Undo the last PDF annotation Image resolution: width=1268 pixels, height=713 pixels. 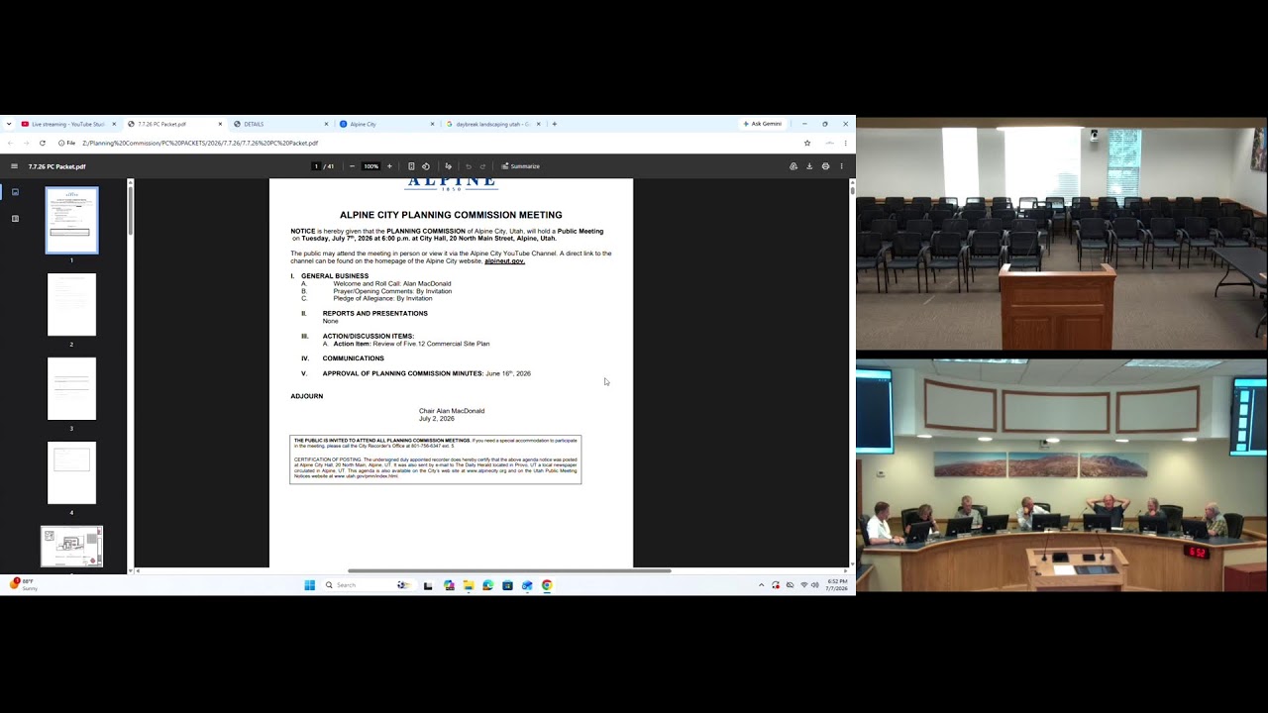point(469,166)
